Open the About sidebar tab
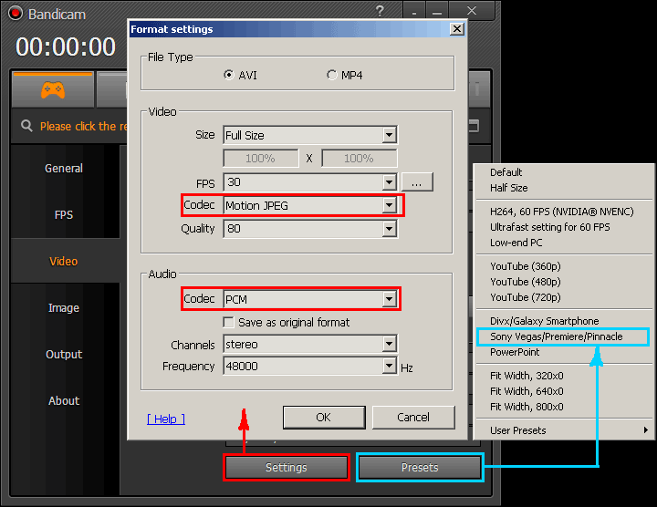657x507 pixels. point(64,400)
